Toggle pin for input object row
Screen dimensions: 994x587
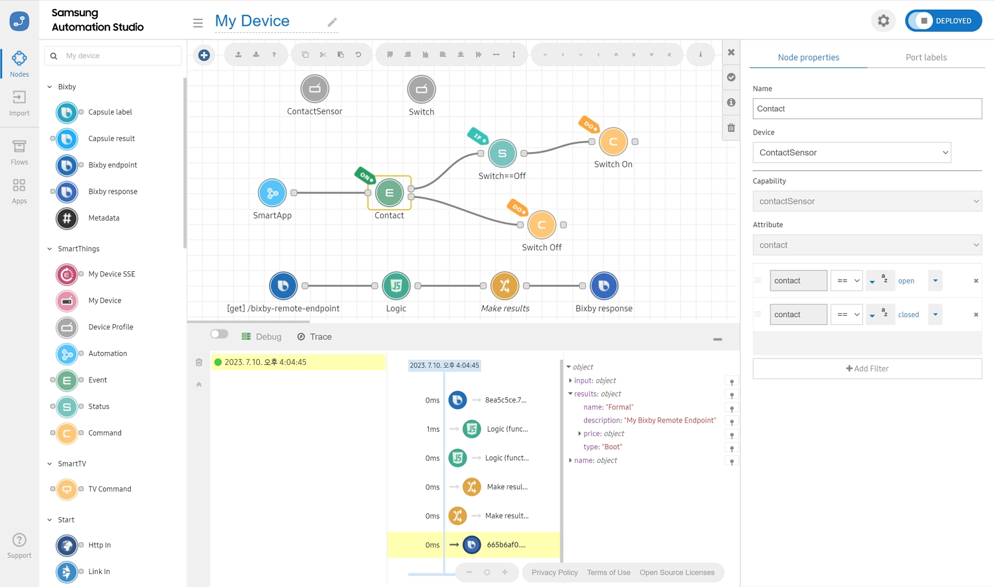[732, 382]
